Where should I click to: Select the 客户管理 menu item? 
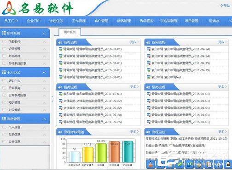(101, 21)
